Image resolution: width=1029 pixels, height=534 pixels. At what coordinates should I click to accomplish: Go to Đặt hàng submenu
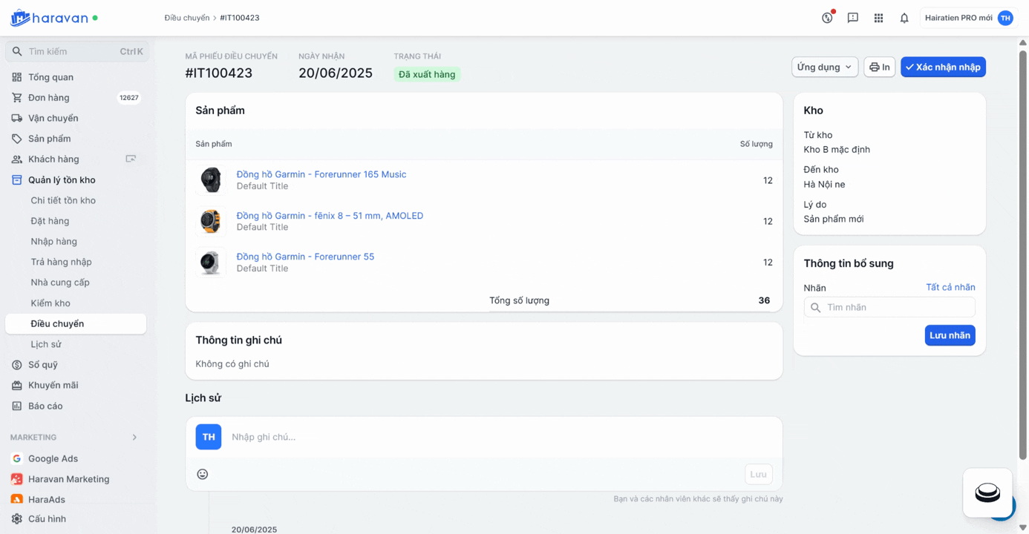[x=50, y=221]
